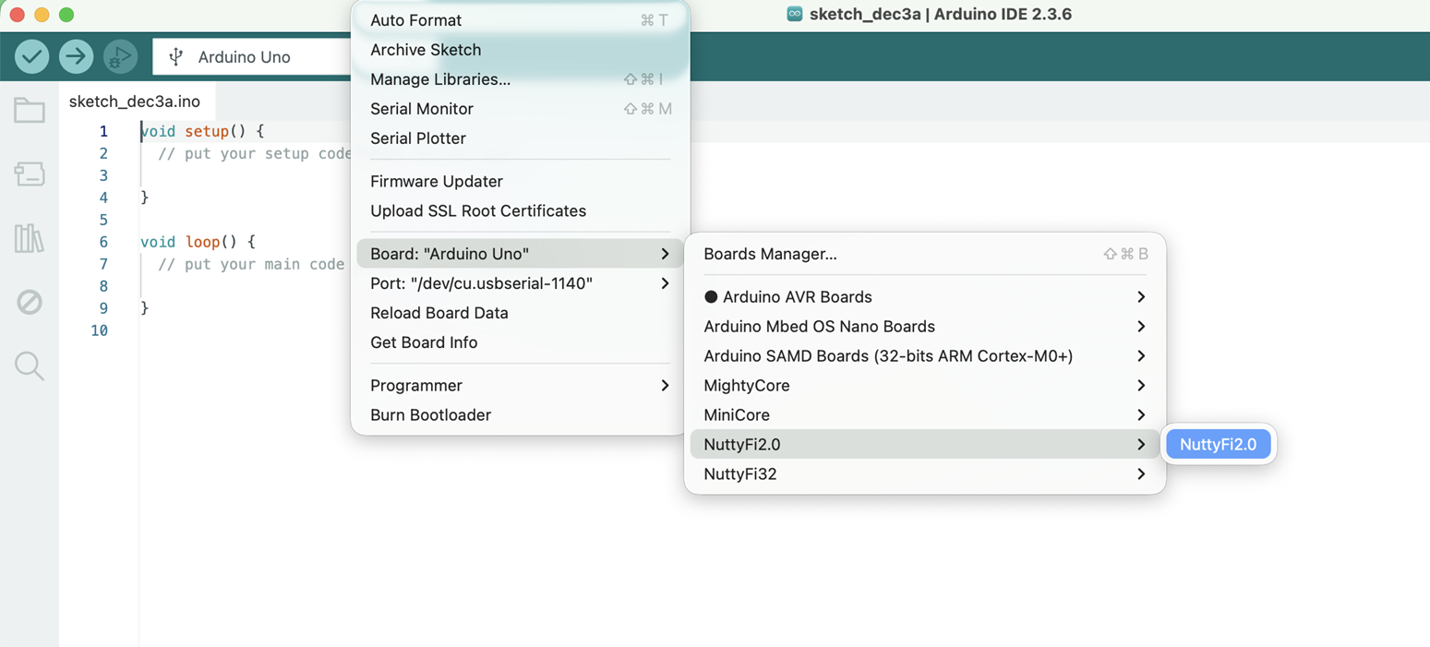Click the Verify checkmark icon
This screenshot has height=647, width=1430.
pyautogui.click(x=32, y=57)
